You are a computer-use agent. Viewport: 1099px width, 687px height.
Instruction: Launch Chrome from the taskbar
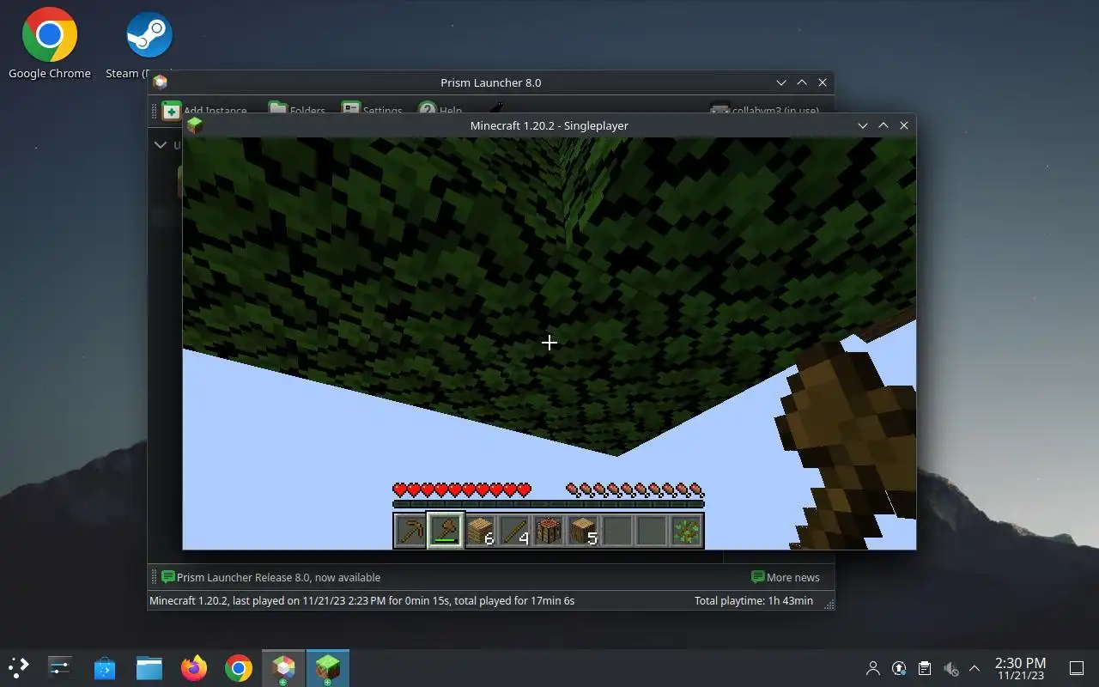coord(239,667)
